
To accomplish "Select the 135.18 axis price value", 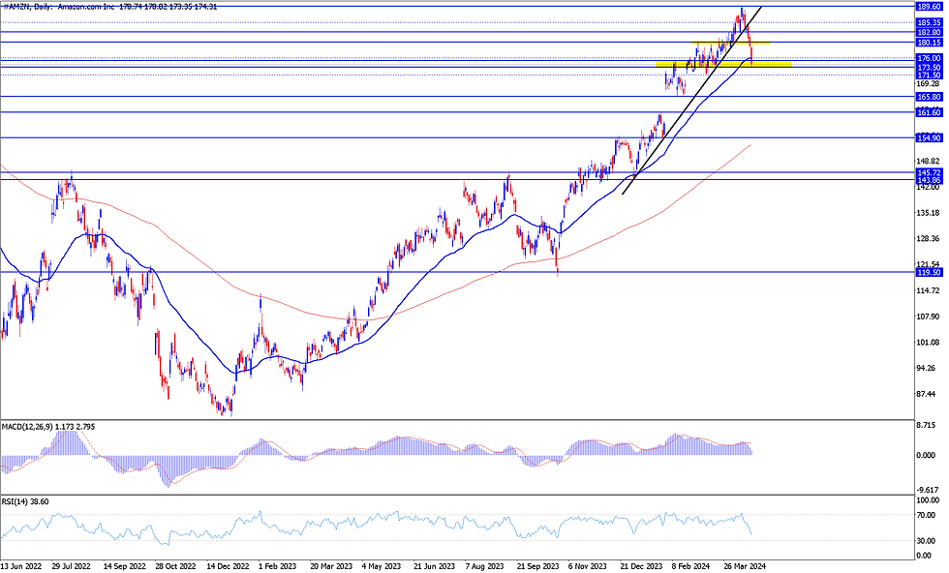I will tap(929, 213).
